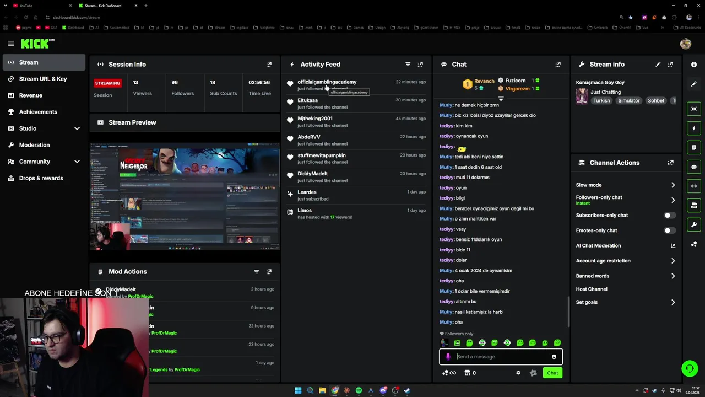Click the Host Channel action
Image resolution: width=705 pixels, height=397 pixels.
[x=592, y=289]
